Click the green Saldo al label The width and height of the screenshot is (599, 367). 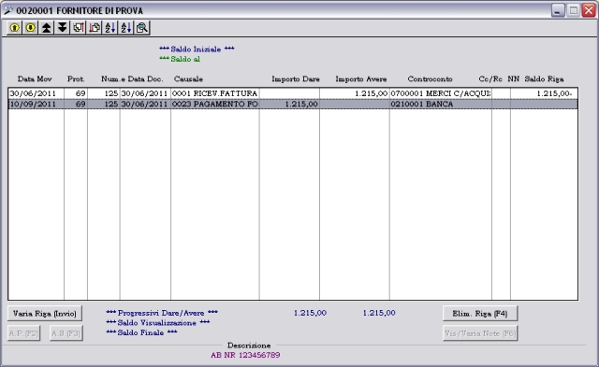pos(180,59)
